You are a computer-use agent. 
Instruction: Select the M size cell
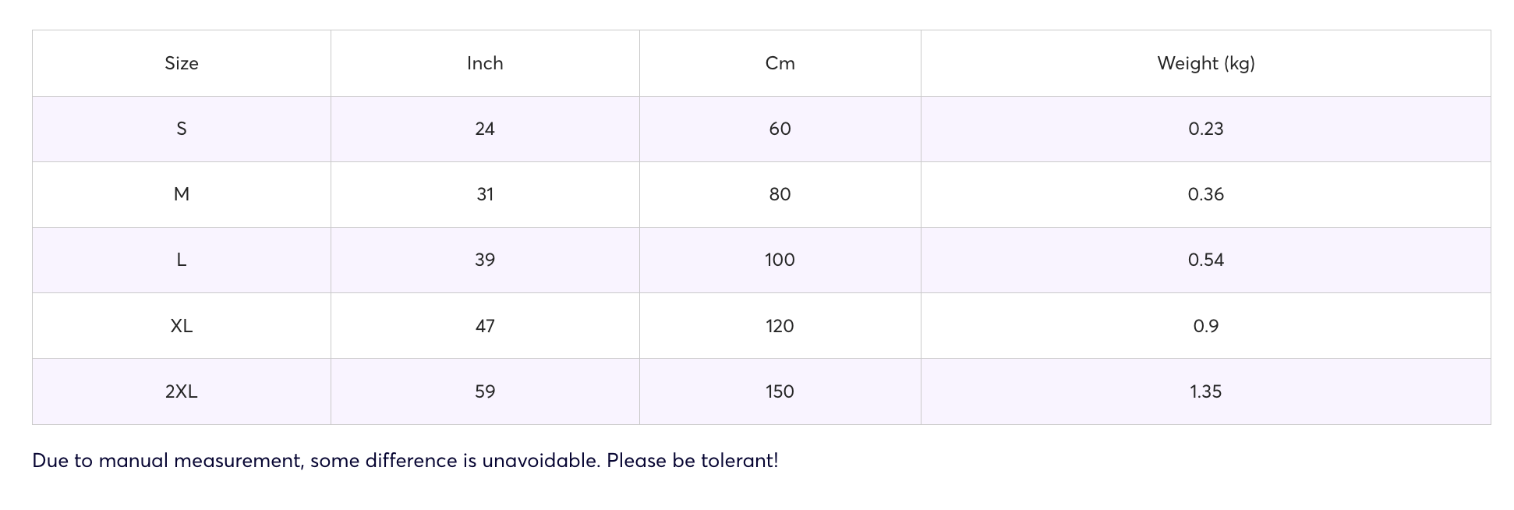pos(182,194)
